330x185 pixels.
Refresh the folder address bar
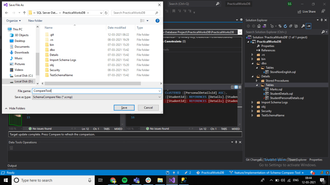pyautogui.click(x=106, y=13)
